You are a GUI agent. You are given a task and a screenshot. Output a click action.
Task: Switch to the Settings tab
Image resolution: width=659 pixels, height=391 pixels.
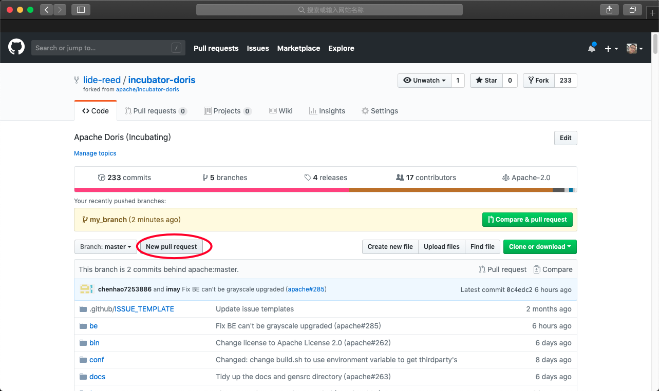pos(380,111)
